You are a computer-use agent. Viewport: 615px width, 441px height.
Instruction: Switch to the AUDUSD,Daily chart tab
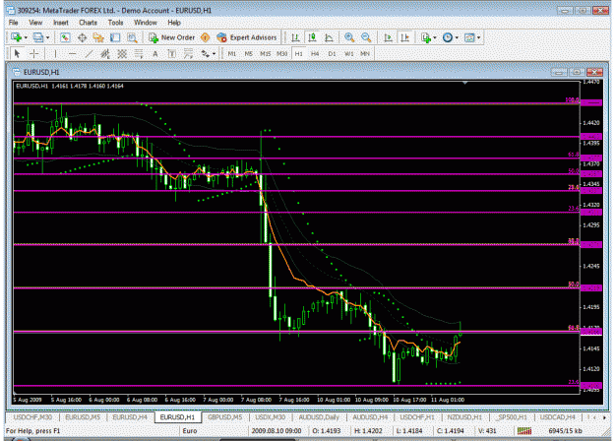(319, 417)
